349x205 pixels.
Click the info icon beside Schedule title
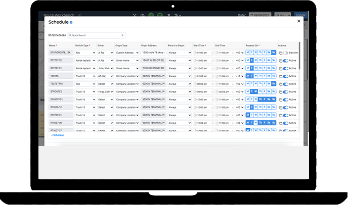tap(71, 23)
